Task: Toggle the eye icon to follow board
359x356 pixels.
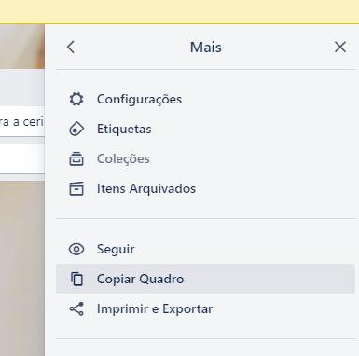Action: pyautogui.click(x=76, y=249)
